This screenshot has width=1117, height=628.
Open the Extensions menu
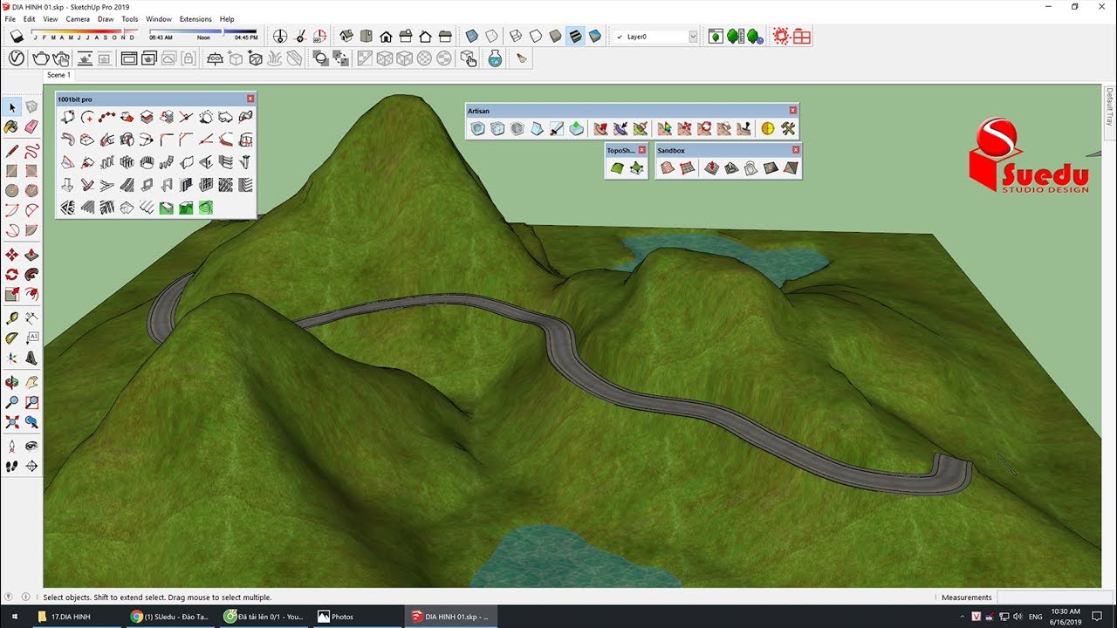click(195, 18)
